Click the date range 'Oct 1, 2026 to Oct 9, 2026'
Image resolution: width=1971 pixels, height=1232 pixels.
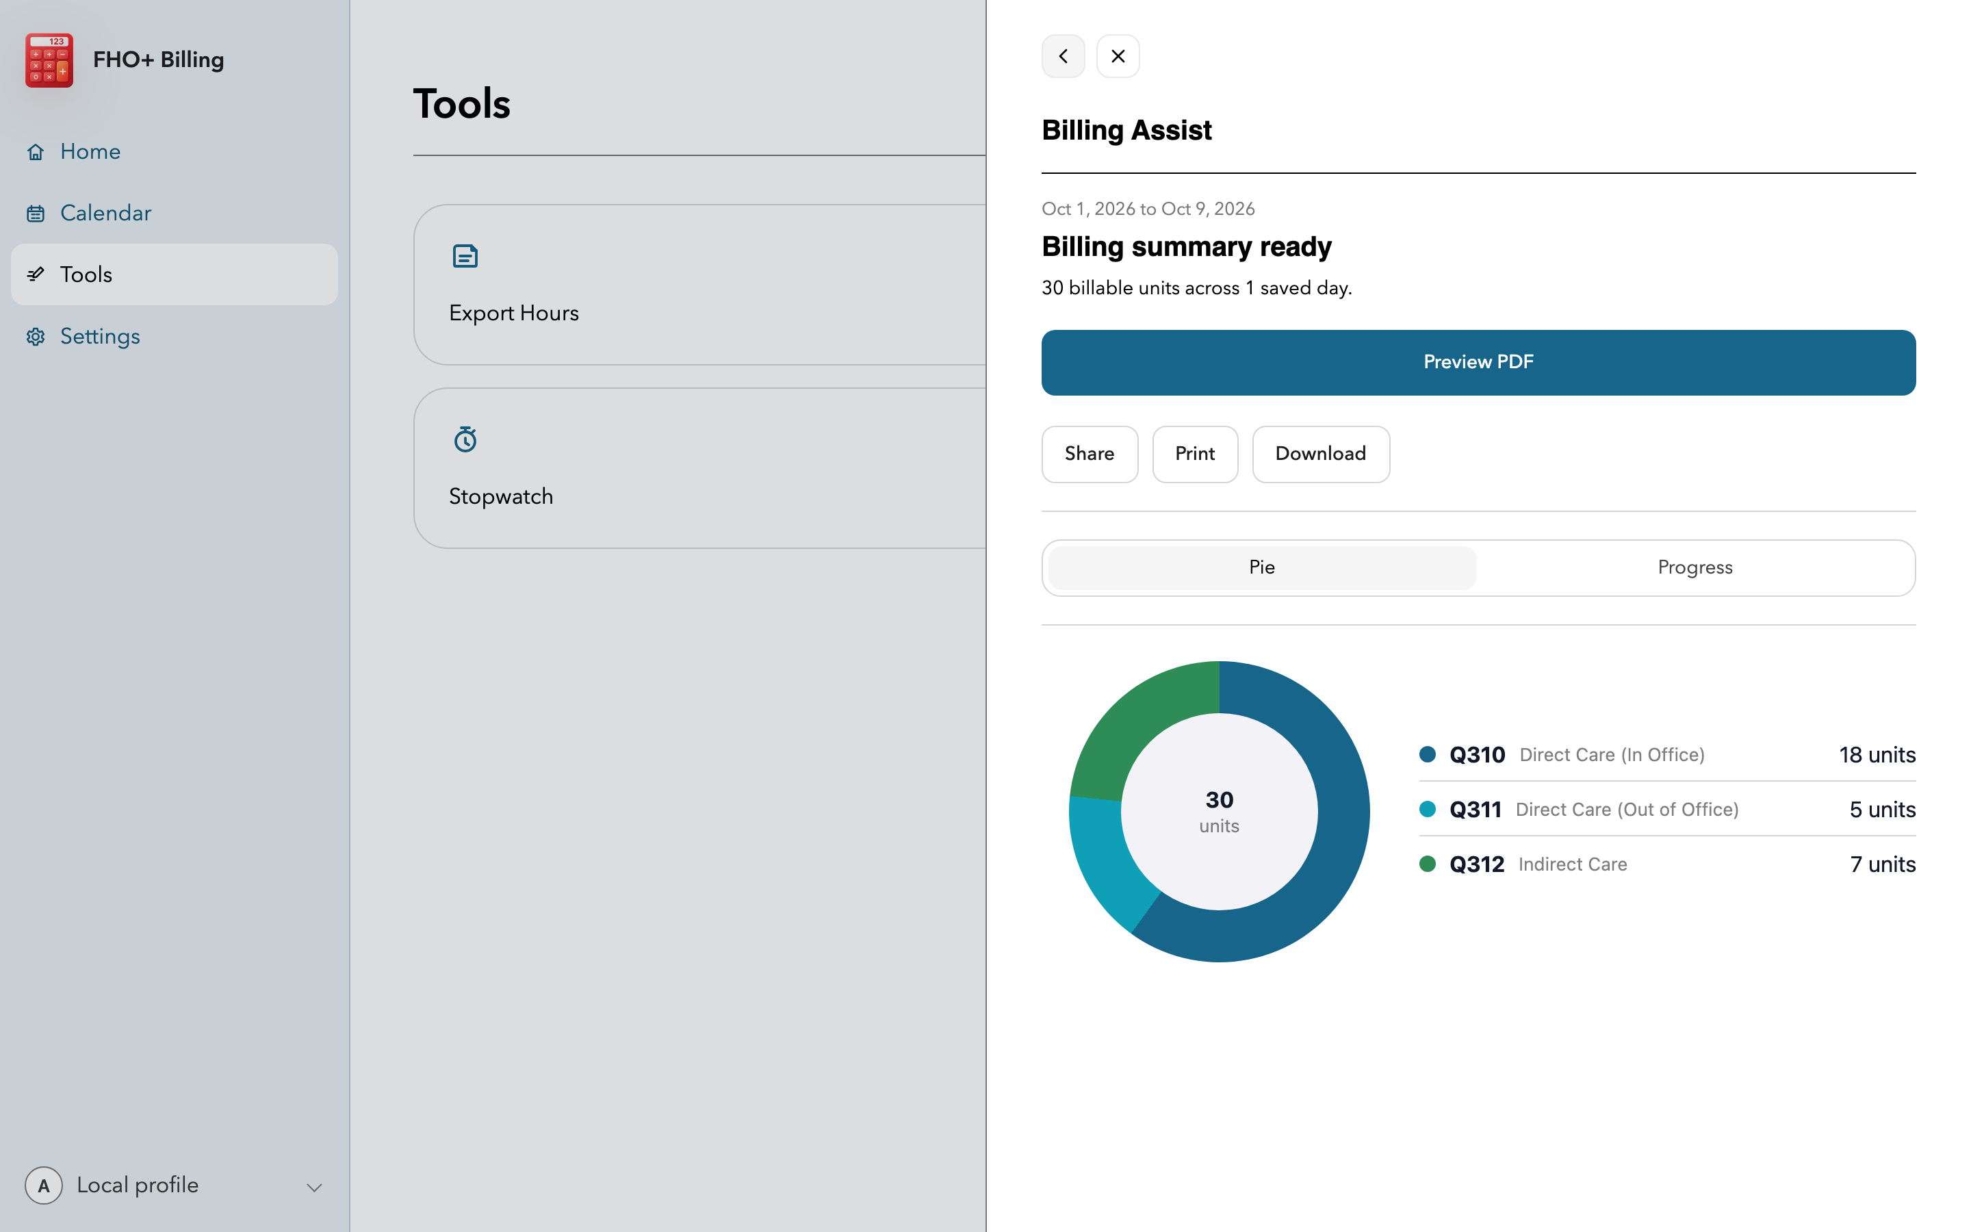pos(1148,209)
